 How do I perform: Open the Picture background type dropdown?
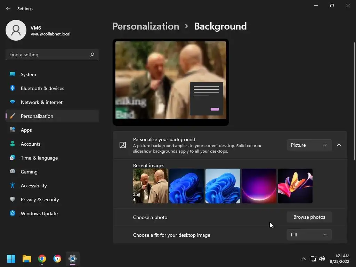coord(309,145)
